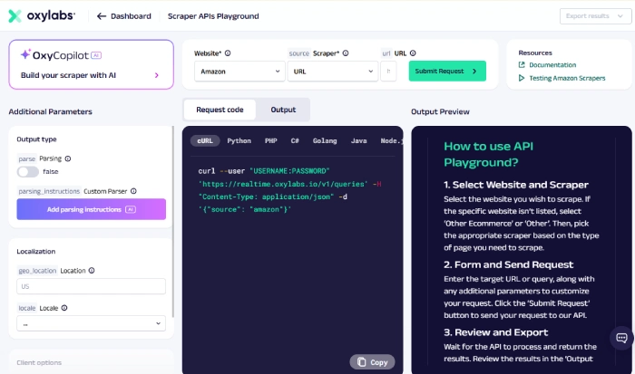The height and width of the screenshot is (374, 635).
Task: Select the C# language tab
Action: click(x=295, y=140)
